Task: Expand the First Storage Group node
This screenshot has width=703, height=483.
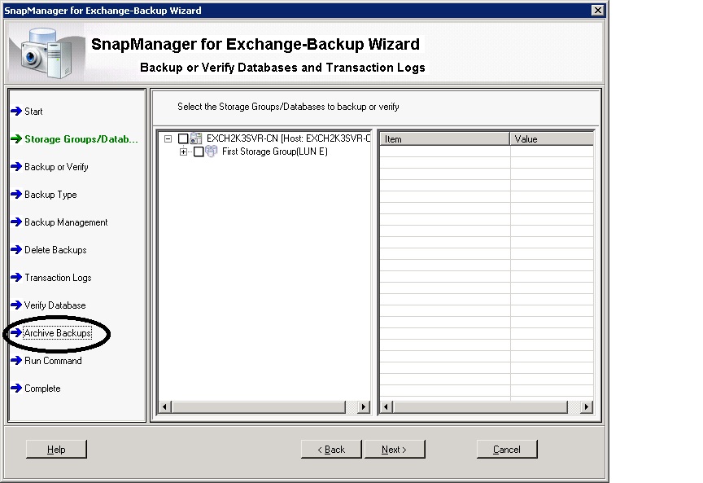Action: 183,151
